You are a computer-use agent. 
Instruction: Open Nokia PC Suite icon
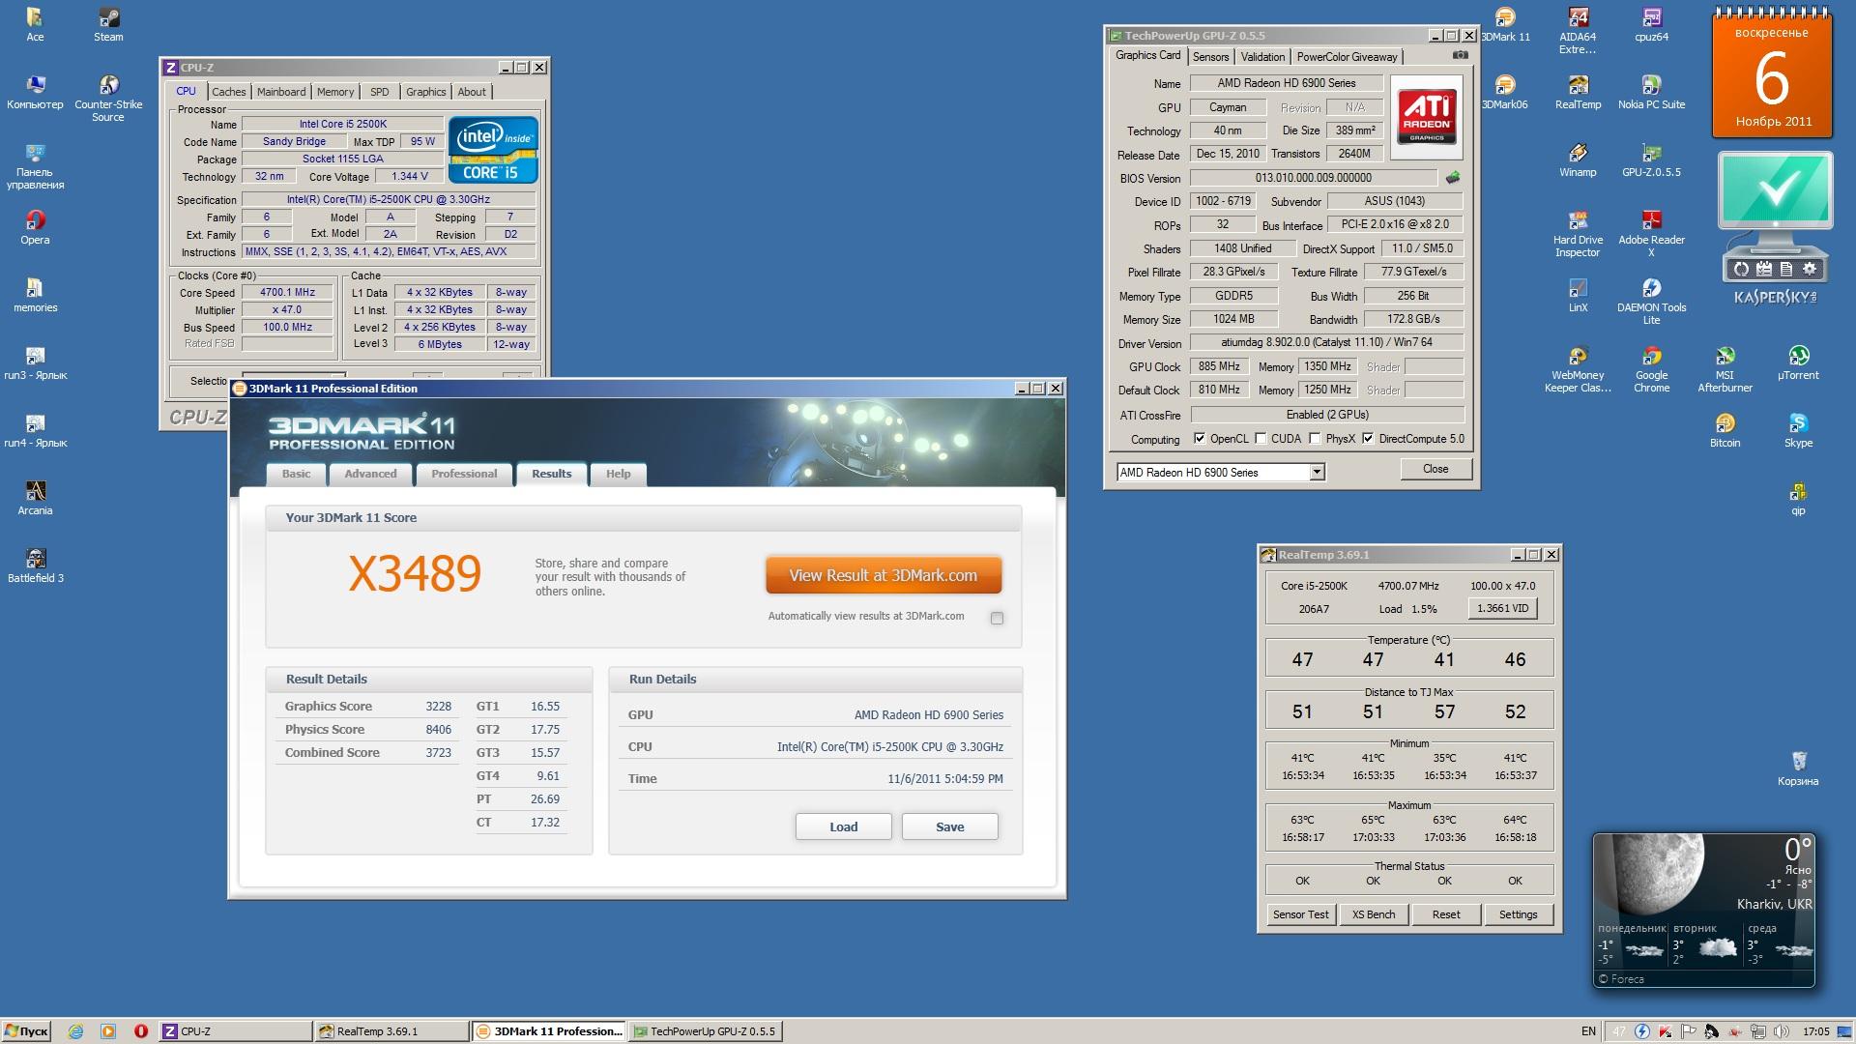click(1651, 92)
